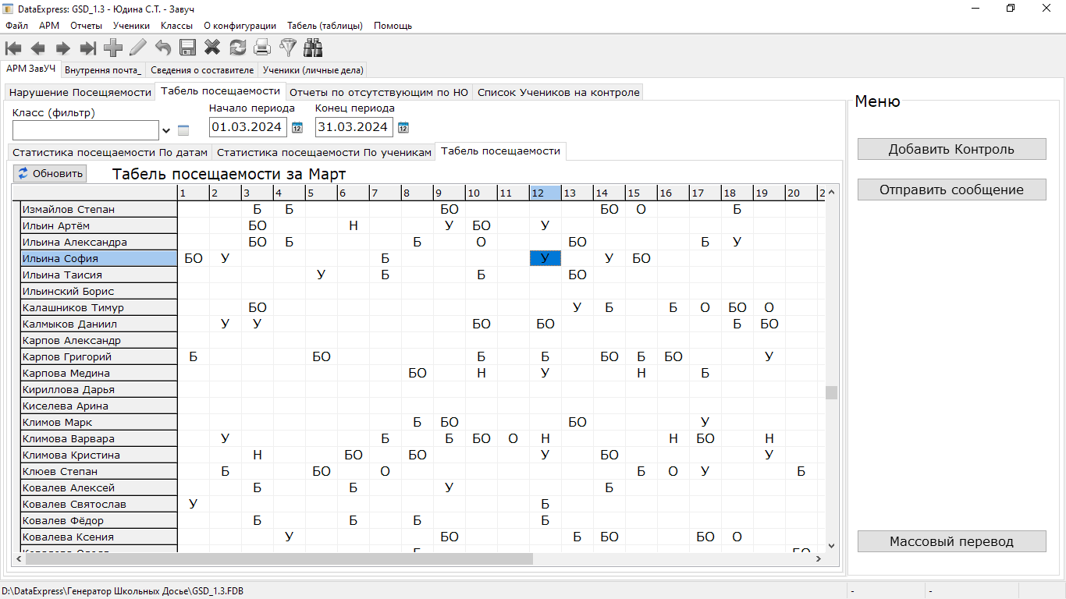This screenshot has height=599, width=1066.
Task: Click the toolbar refresh arrows icon
Action: pyautogui.click(x=237, y=48)
